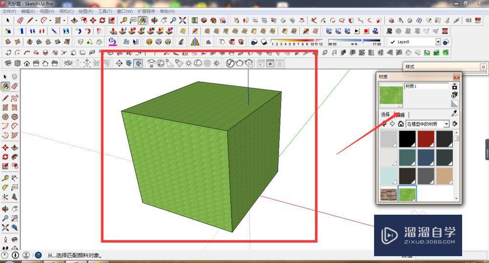The image size is (489, 263).
Task: Open the View (视图) menu
Action: tap(47, 11)
